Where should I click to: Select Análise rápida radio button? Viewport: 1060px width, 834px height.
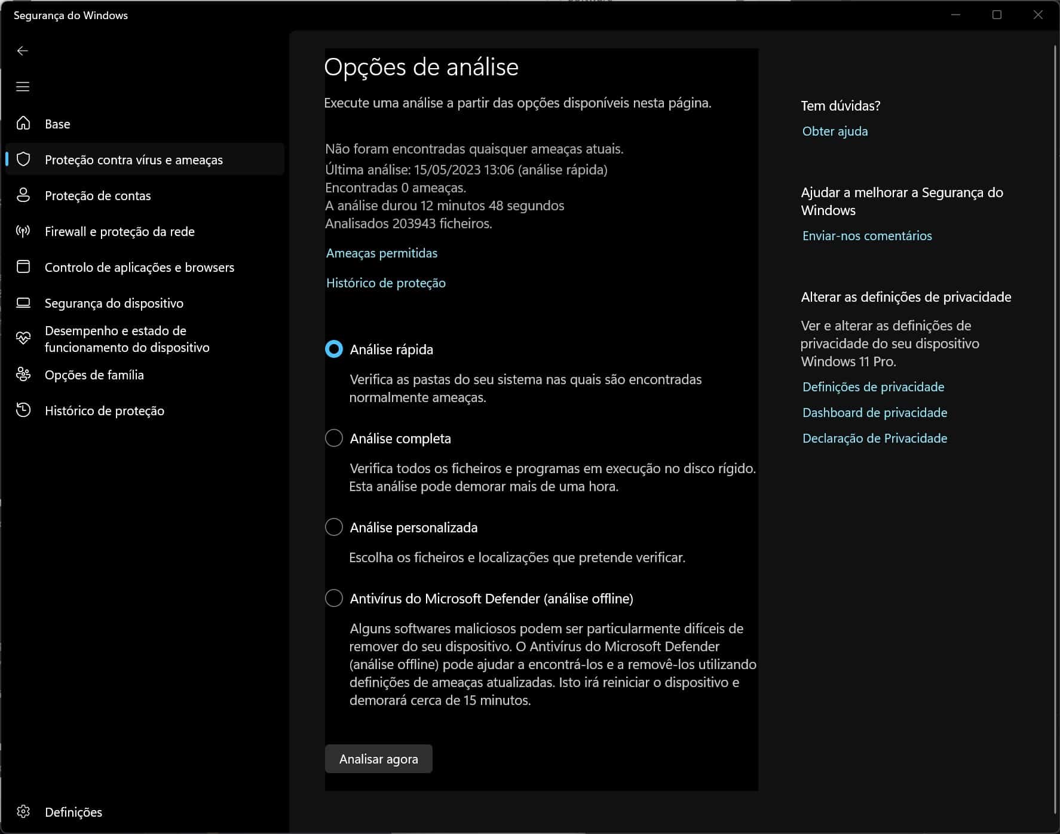tap(334, 349)
